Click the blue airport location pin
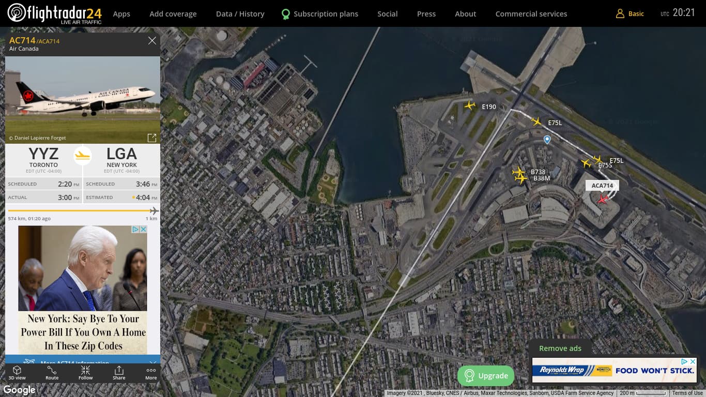Screen dimensions: 706x397 547,140
